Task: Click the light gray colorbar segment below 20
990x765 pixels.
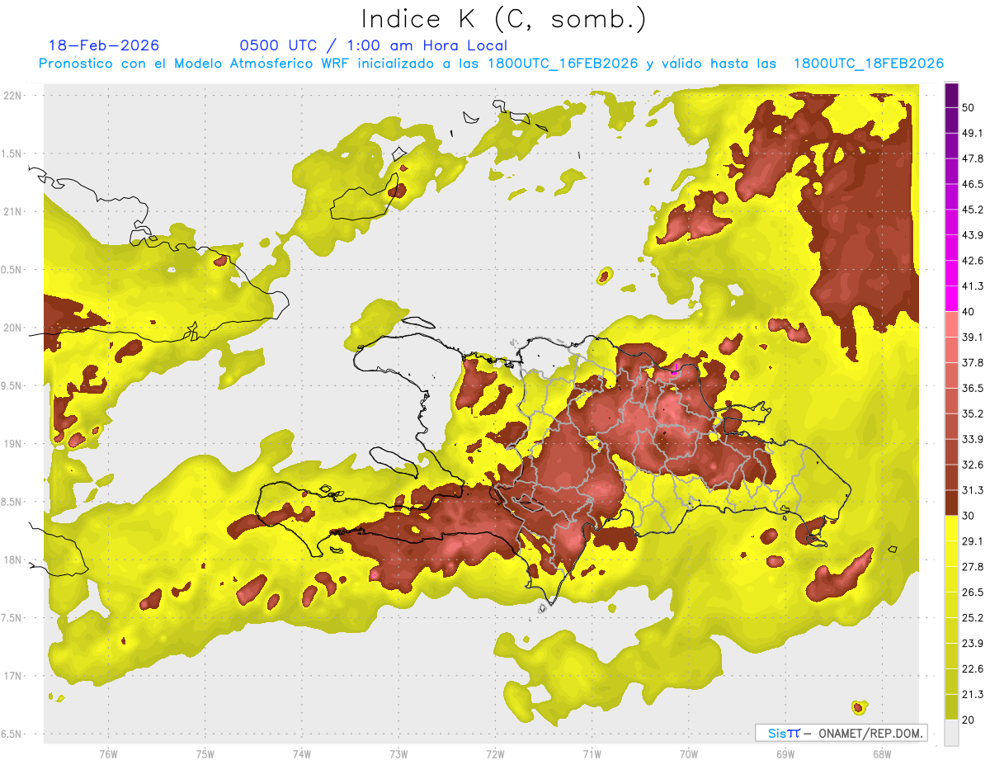Action: [x=951, y=732]
